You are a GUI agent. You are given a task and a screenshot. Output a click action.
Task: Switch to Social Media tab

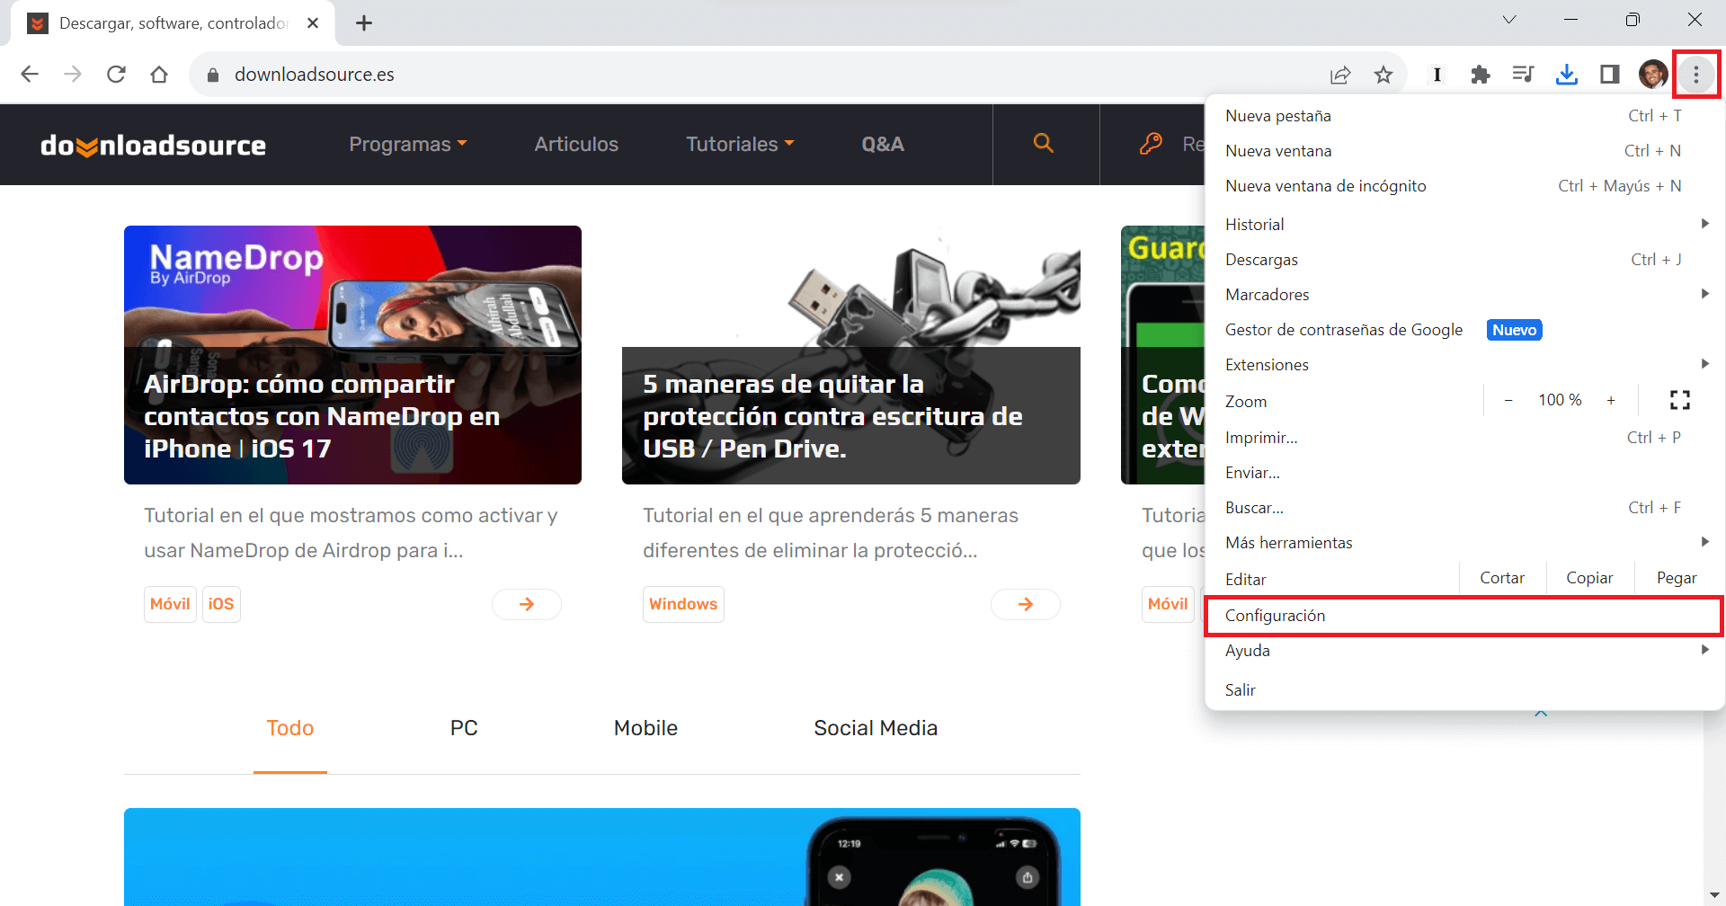point(876,728)
